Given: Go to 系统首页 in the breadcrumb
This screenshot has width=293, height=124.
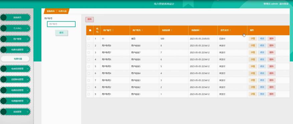Looking at the screenshot, I should tap(51, 11).
